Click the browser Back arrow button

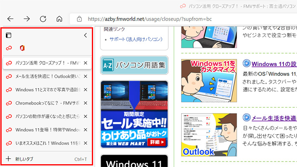(11, 19)
